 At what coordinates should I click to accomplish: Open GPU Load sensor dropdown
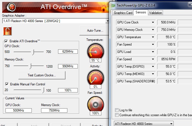tap(153, 52)
